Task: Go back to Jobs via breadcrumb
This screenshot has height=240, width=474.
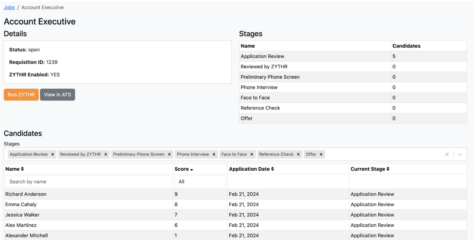Action: [9, 7]
